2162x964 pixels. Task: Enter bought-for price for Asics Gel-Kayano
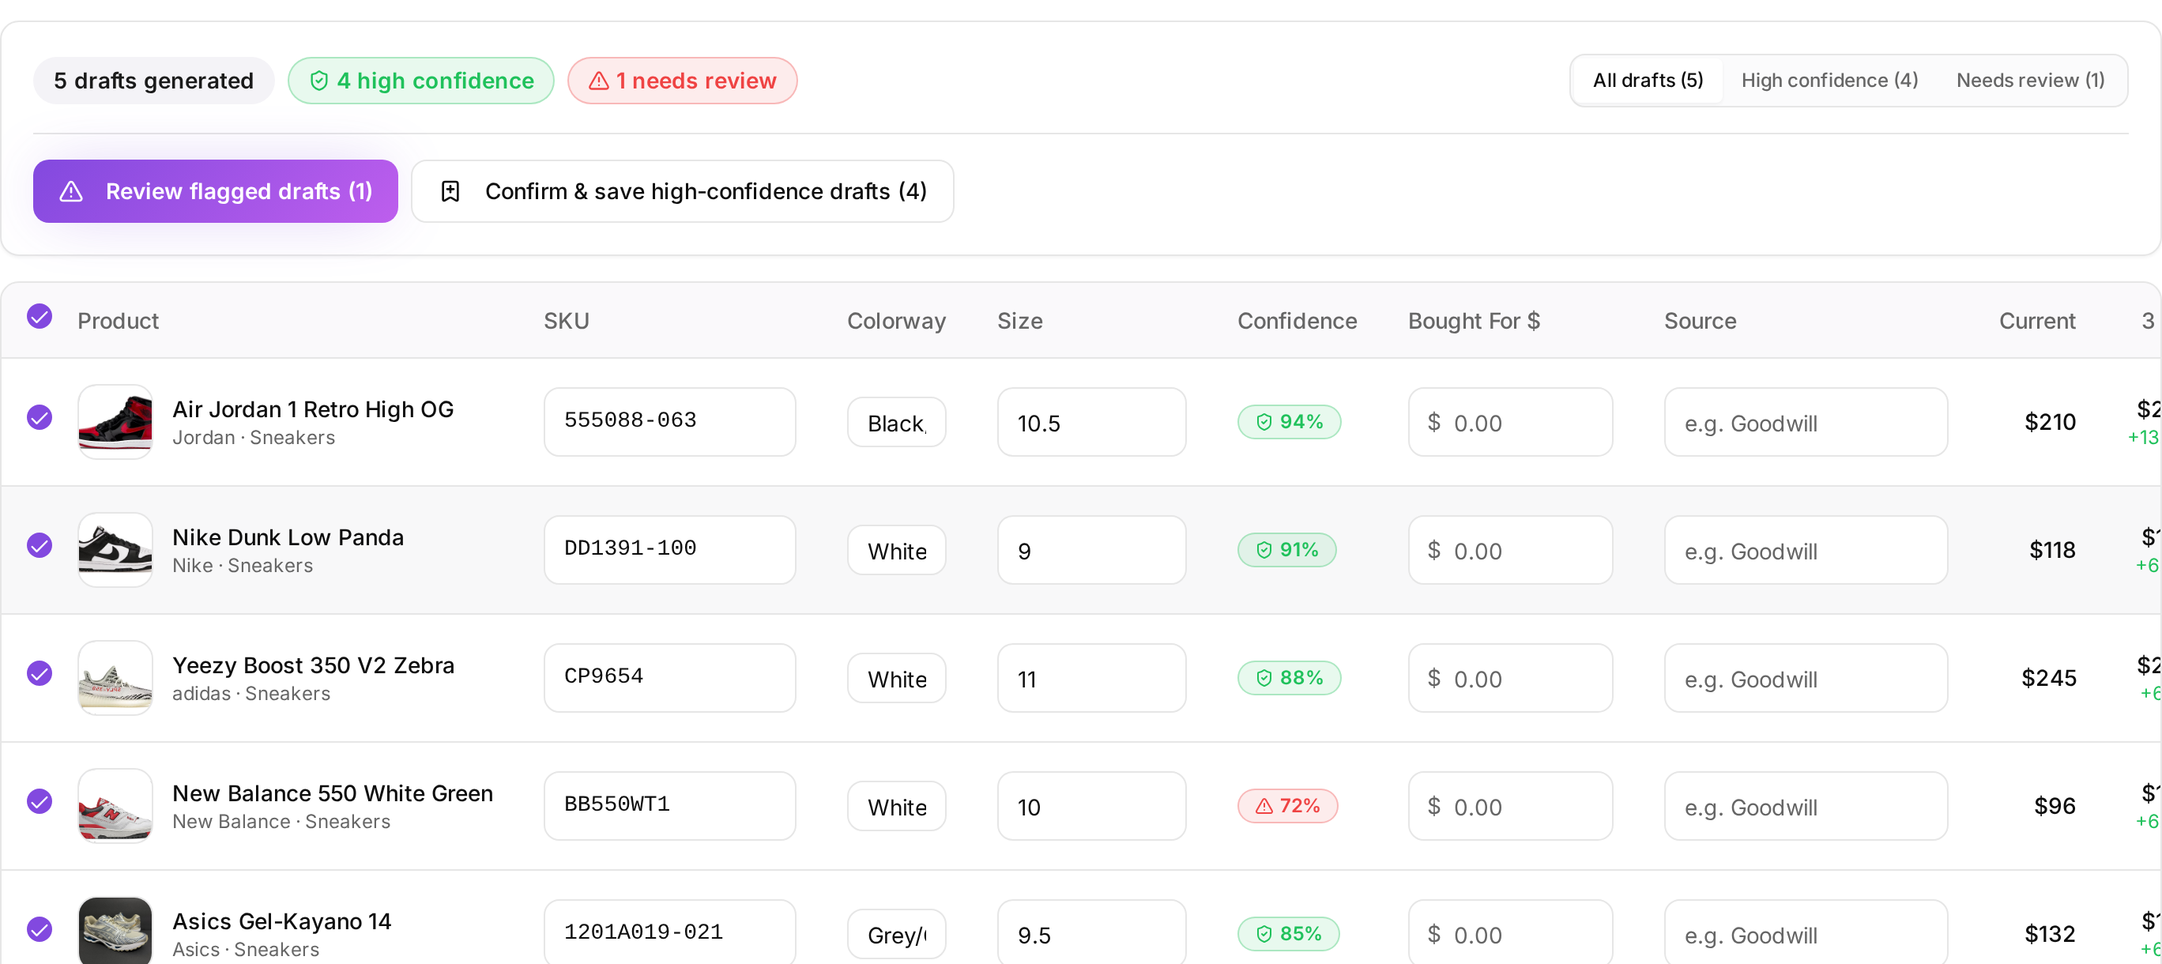coord(1510,932)
